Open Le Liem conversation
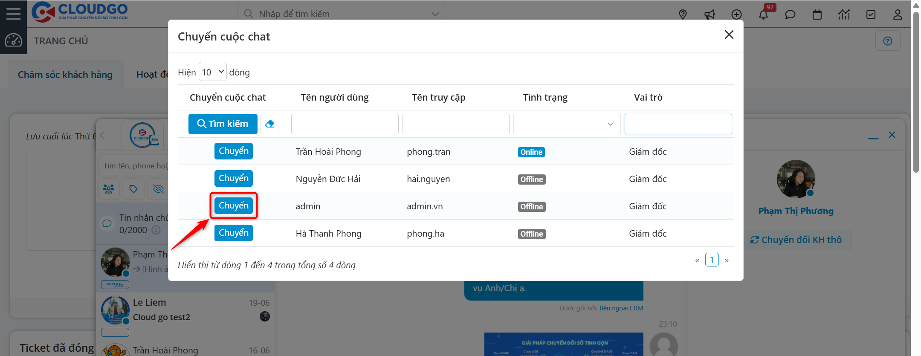921x356 pixels. [x=185, y=316]
